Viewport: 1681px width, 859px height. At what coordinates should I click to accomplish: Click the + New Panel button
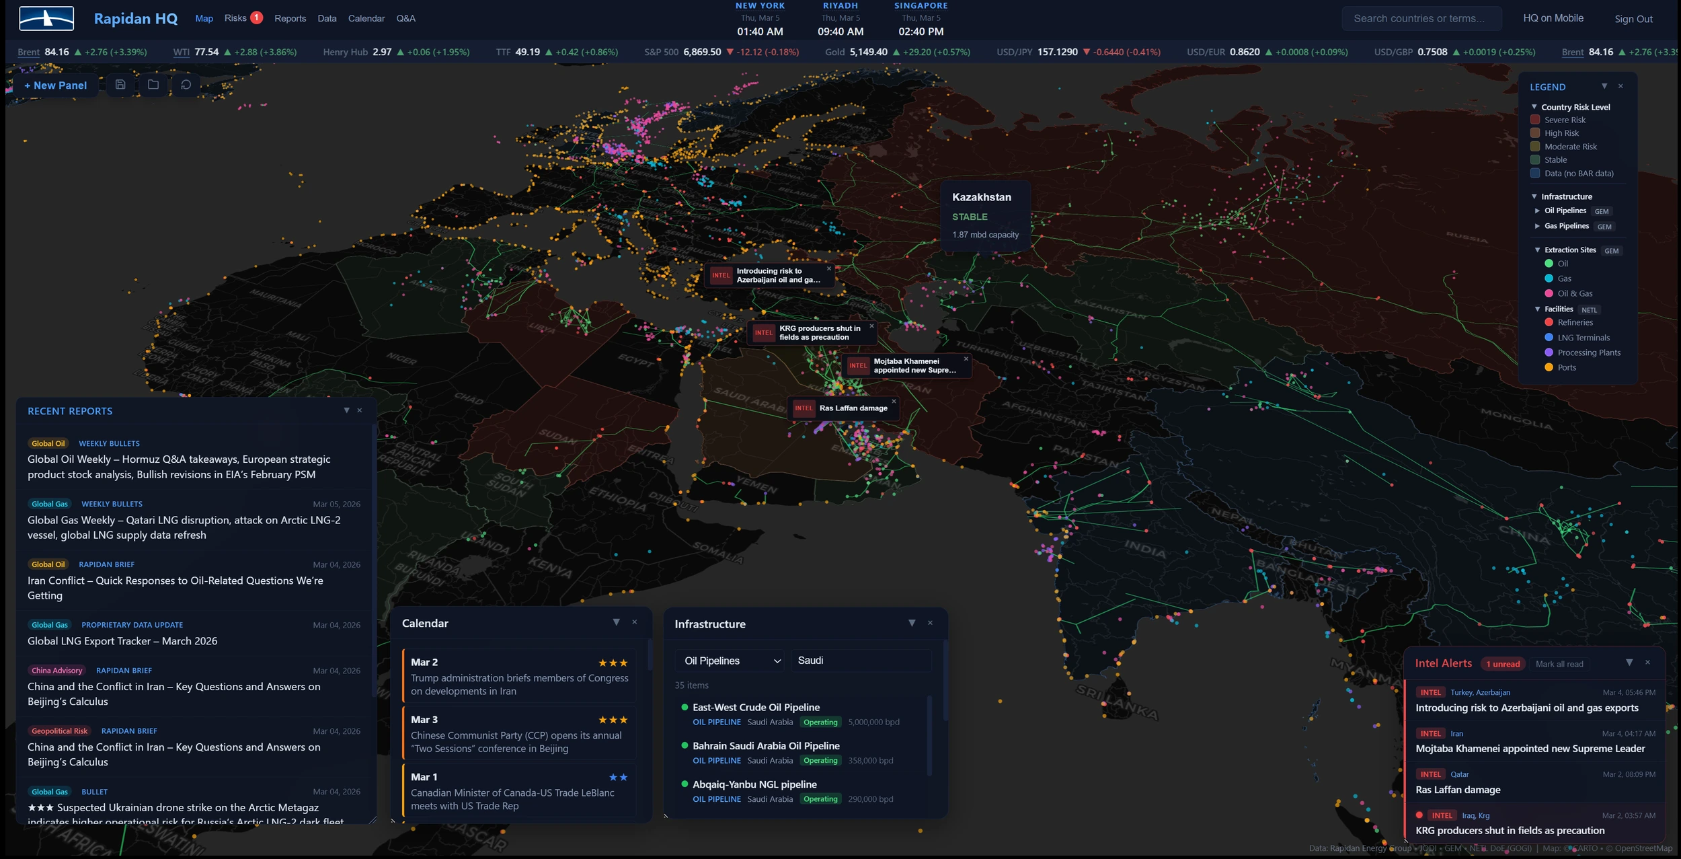(x=56, y=85)
